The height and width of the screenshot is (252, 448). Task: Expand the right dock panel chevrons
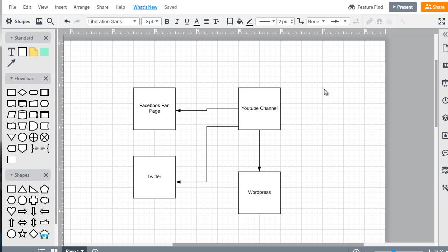445,34
